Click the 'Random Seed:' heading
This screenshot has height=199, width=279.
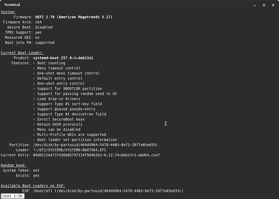(14, 165)
